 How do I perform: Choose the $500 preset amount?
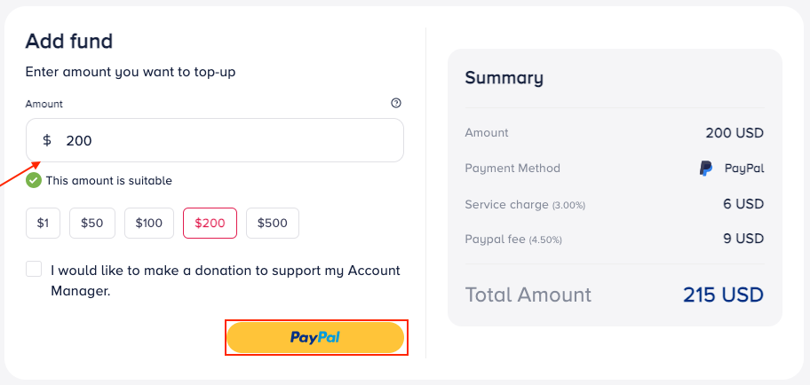(273, 223)
